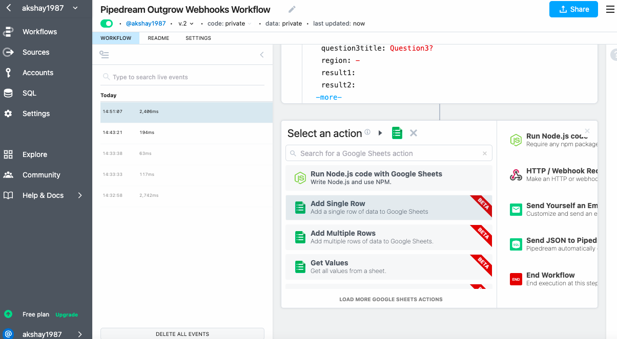Toggle the workflow active switch
Image resolution: width=617 pixels, height=339 pixels.
click(x=107, y=24)
